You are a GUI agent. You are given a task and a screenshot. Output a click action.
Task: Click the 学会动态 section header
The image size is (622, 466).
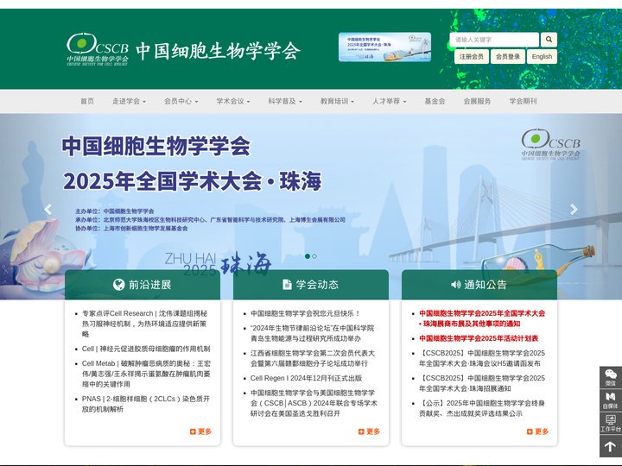click(x=311, y=285)
